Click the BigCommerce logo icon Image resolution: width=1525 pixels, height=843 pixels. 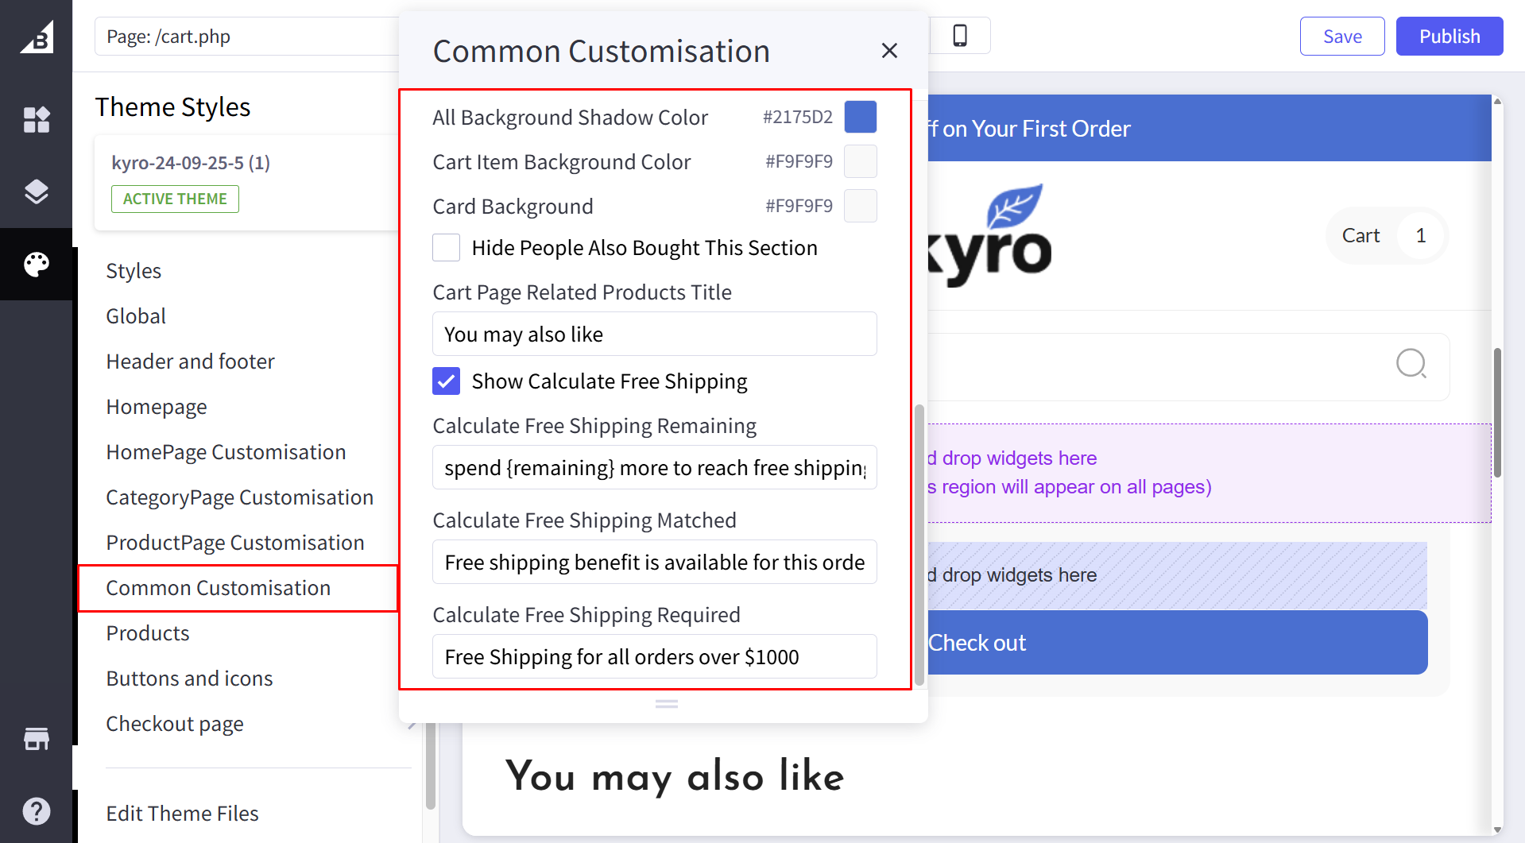(x=37, y=37)
